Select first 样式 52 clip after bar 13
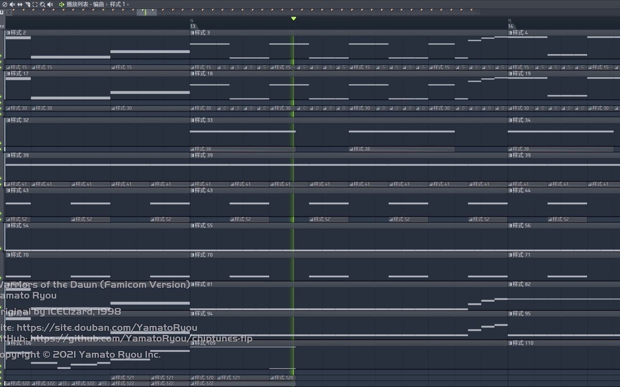620x387 pixels. (249, 219)
